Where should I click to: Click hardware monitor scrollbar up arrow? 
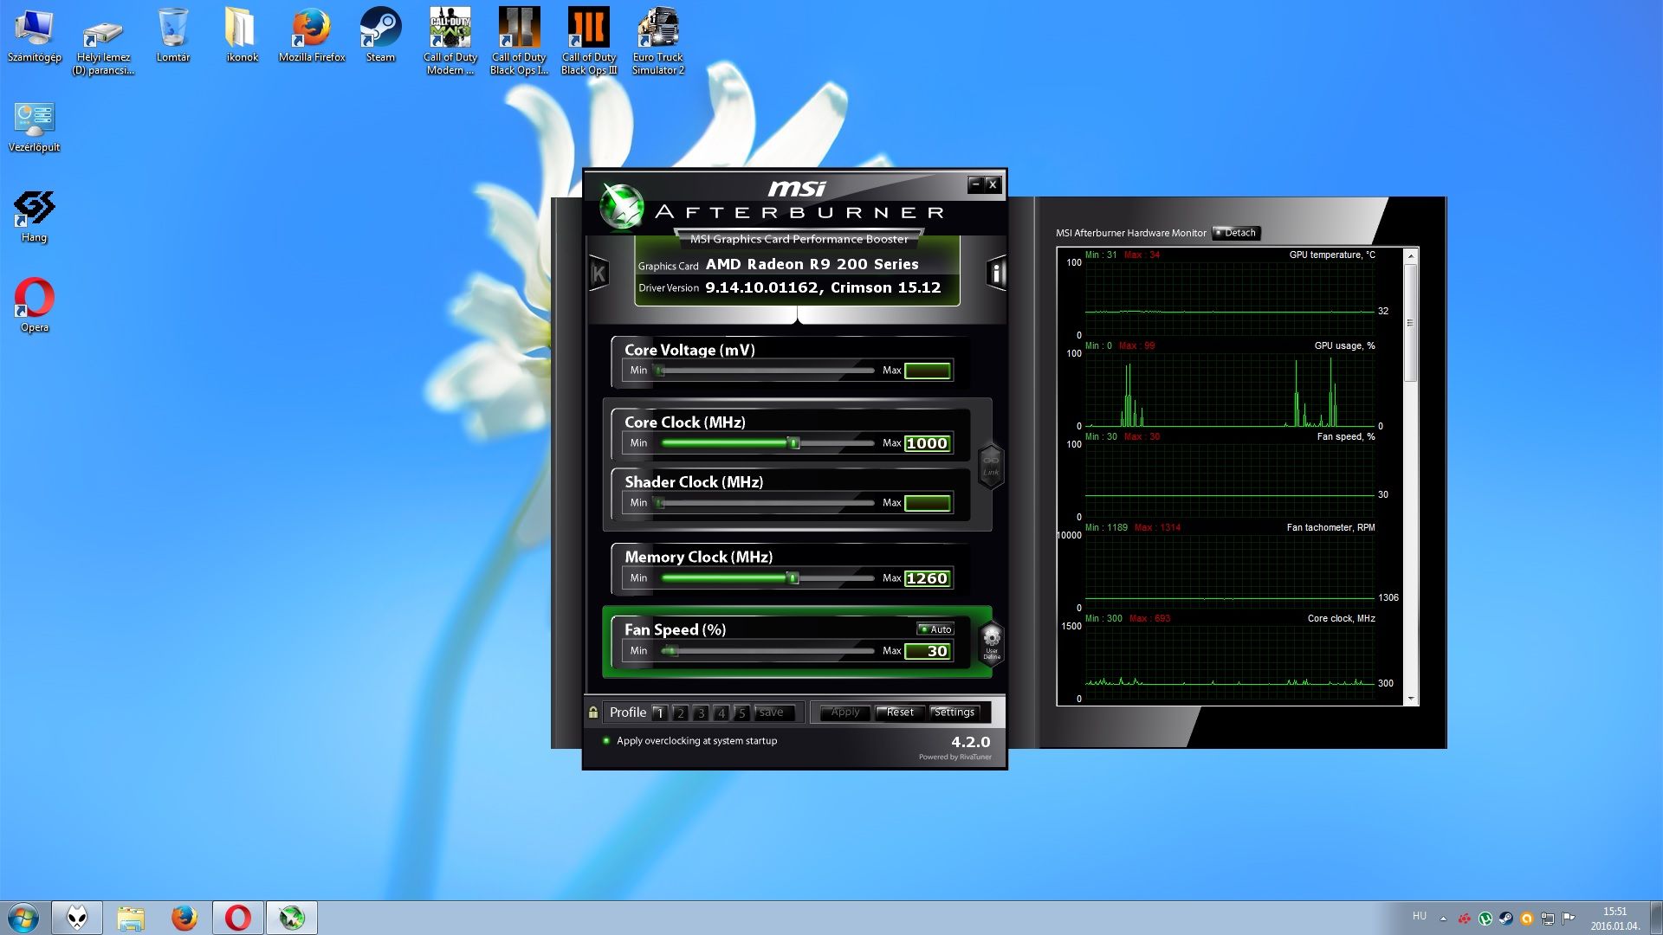coord(1411,256)
